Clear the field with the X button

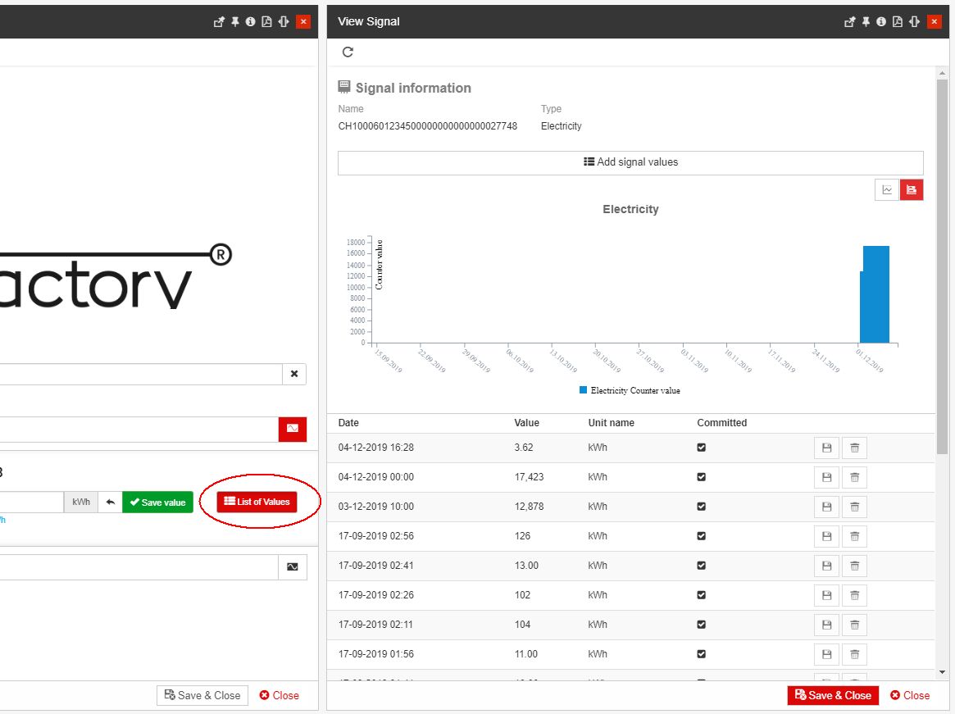[x=294, y=375]
